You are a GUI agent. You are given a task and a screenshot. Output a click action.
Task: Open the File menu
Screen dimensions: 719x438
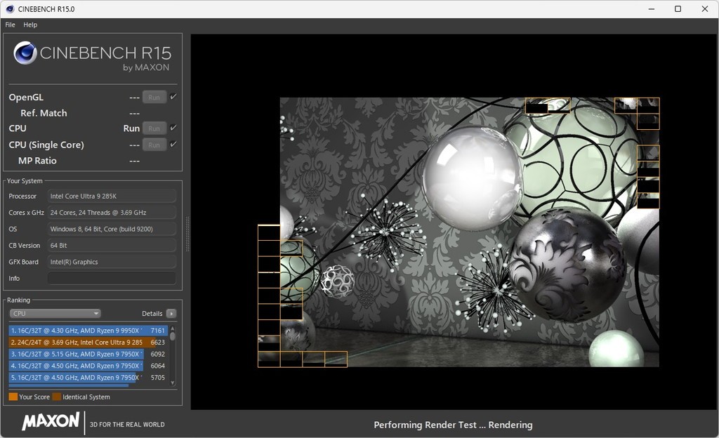pos(11,25)
